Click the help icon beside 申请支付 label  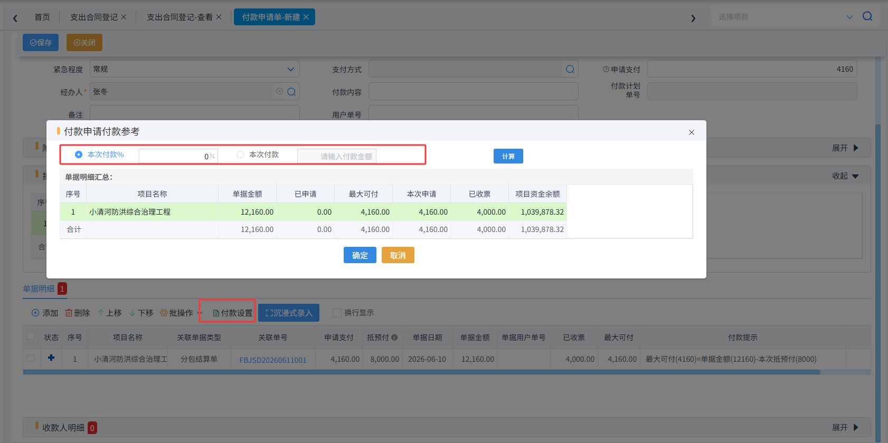(x=606, y=69)
